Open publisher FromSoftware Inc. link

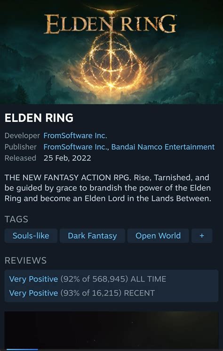(x=76, y=147)
